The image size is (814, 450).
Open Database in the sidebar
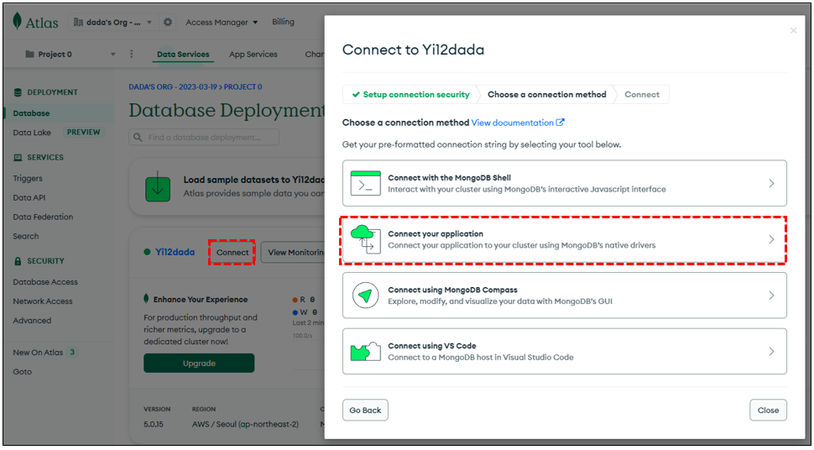(x=31, y=112)
